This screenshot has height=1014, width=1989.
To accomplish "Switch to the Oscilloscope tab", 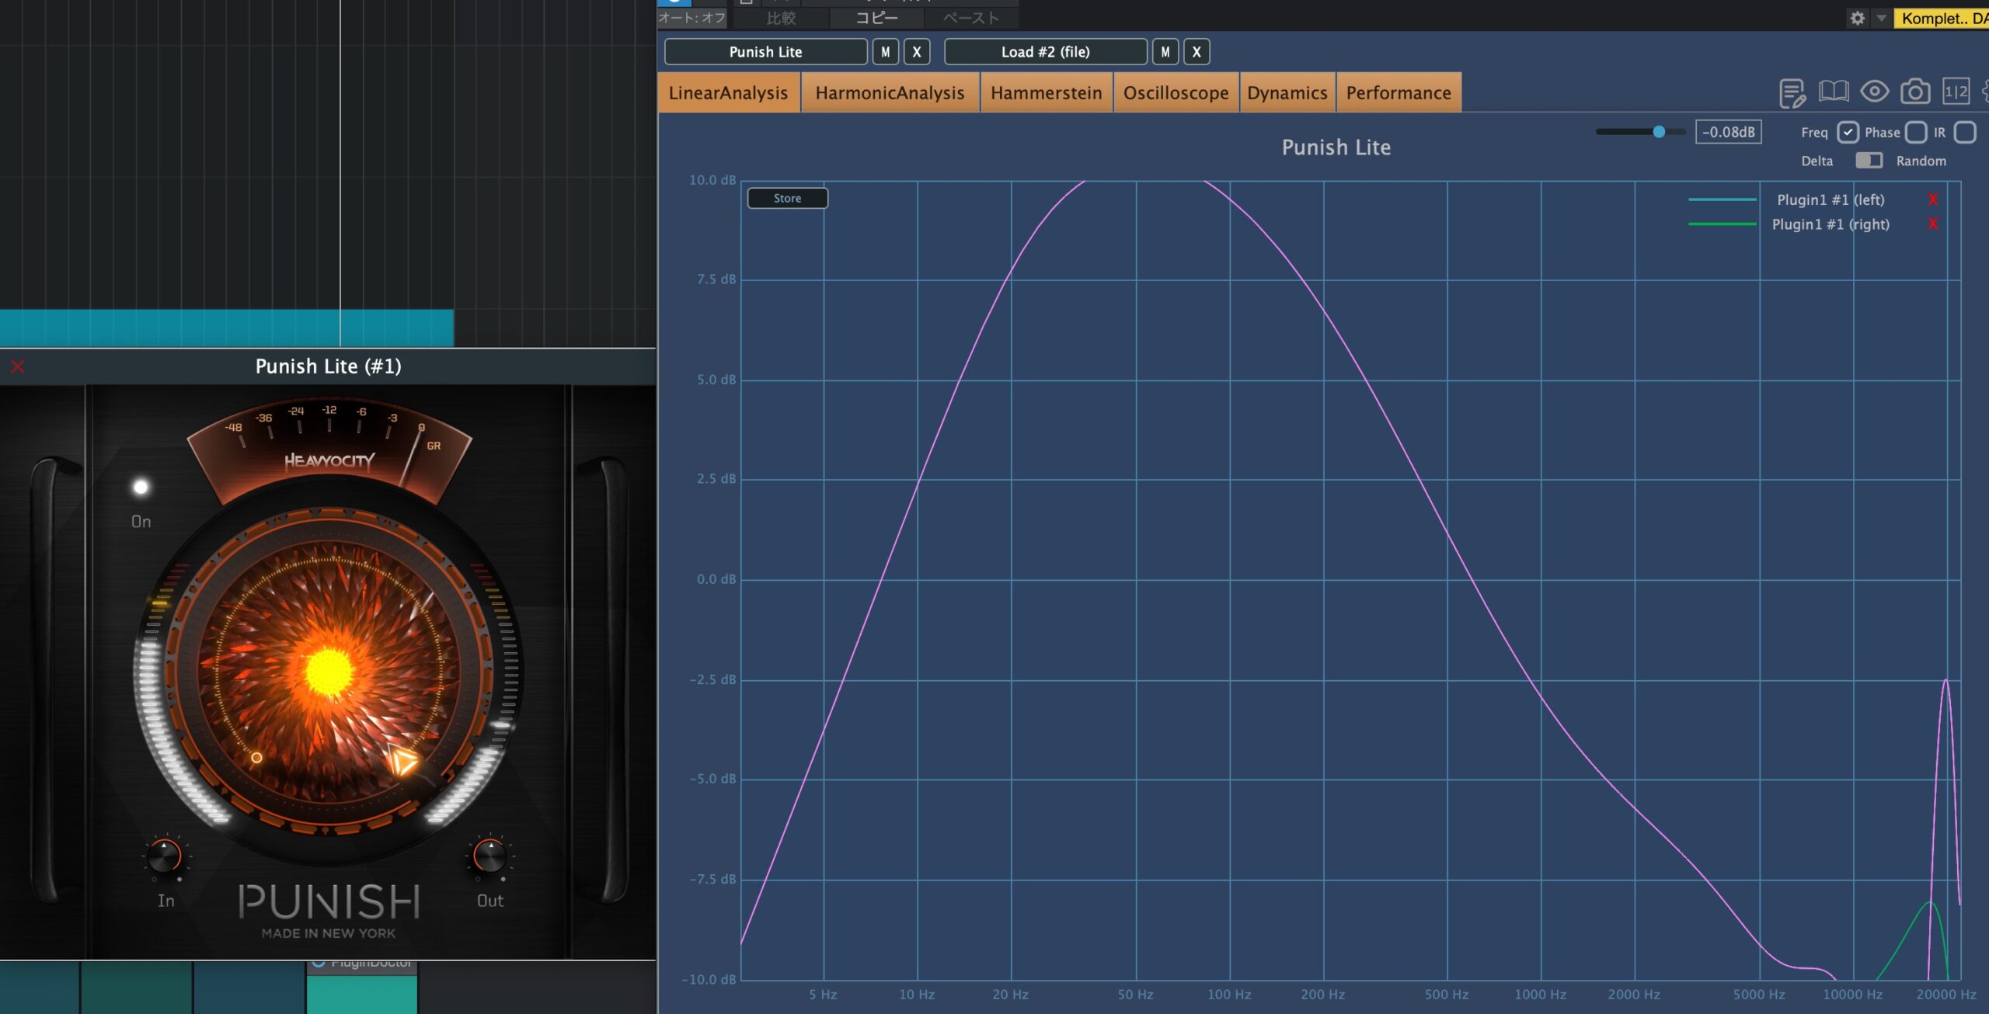I will point(1176,93).
